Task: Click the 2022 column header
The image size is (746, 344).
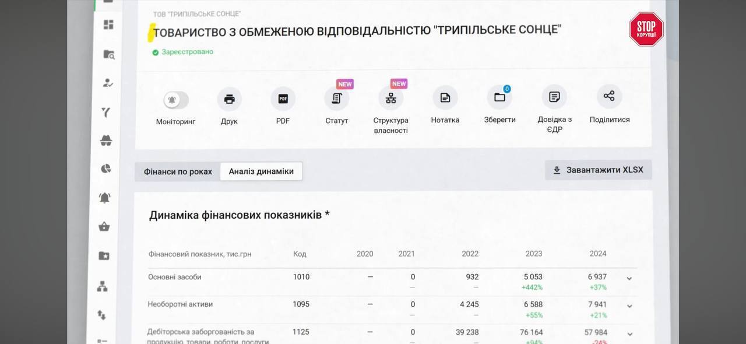Action: (x=470, y=254)
